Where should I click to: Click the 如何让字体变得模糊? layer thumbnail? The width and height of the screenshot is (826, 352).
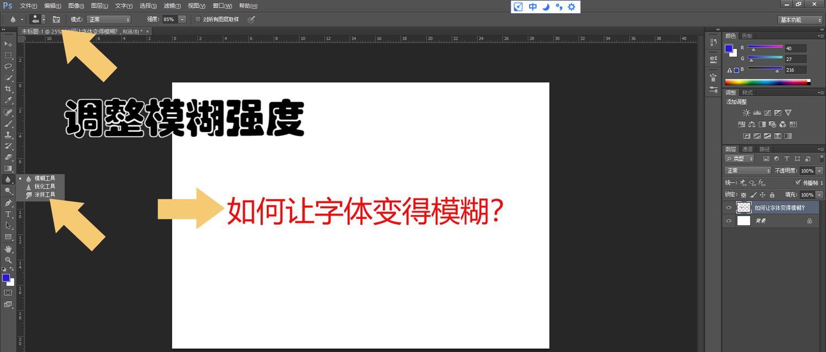point(743,207)
